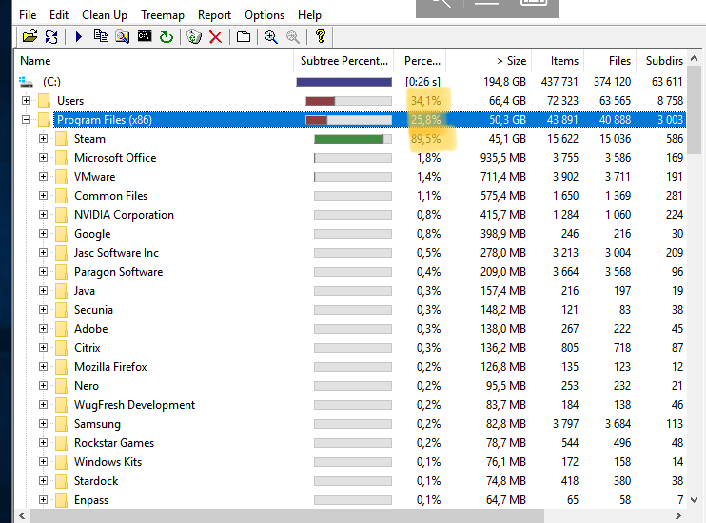The width and height of the screenshot is (706, 523).
Task: Collapse the Program Files (x86) node
Action: (26, 119)
